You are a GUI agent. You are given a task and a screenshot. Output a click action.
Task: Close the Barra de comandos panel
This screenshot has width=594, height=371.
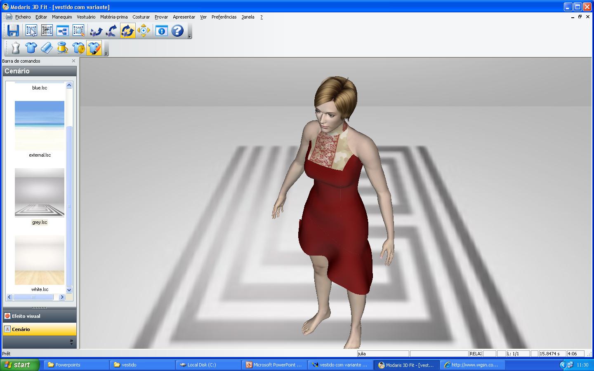pos(73,61)
